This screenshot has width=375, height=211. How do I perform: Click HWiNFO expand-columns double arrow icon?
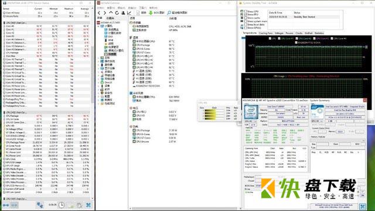pyautogui.click(x=6, y=205)
